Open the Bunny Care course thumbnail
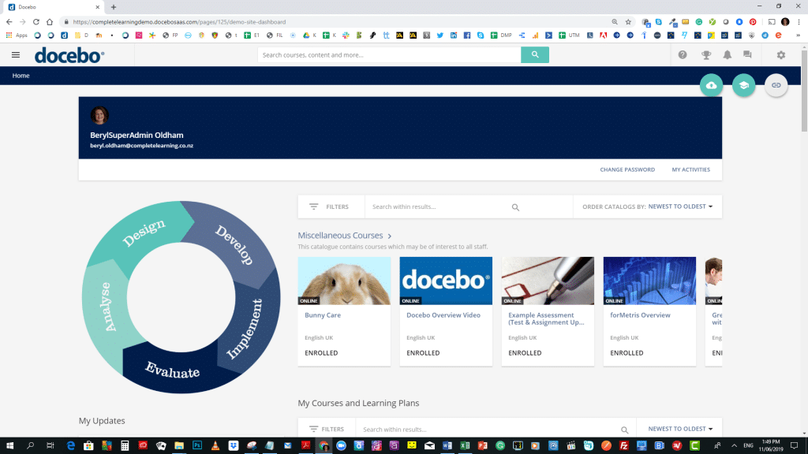This screenshot has height=454, width=808. [344, 280]
